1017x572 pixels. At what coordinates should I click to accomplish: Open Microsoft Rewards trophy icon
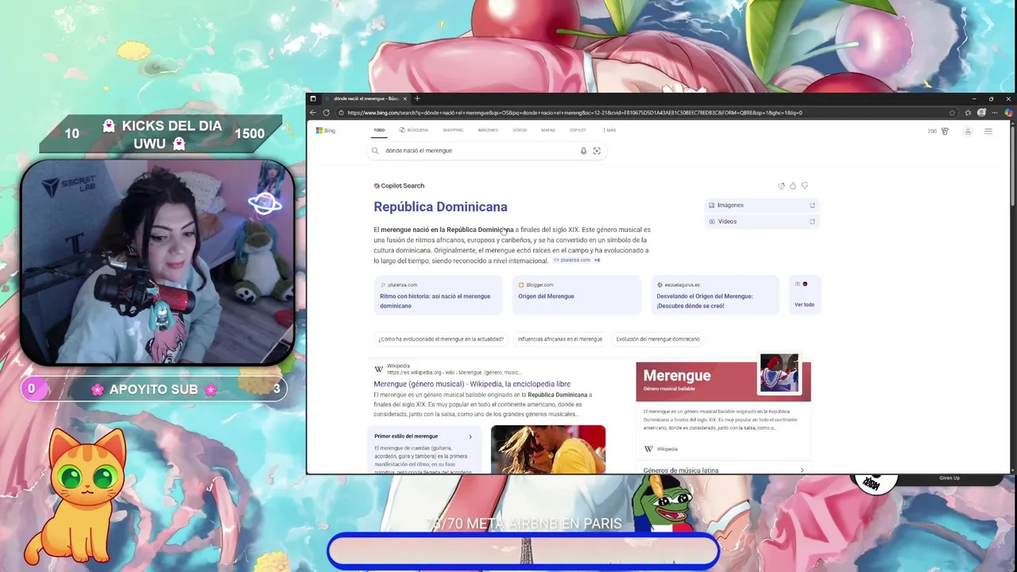[945, 131]
